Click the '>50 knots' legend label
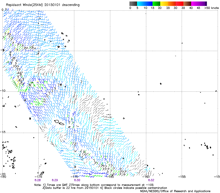220x193 pixels. (211, 8)
